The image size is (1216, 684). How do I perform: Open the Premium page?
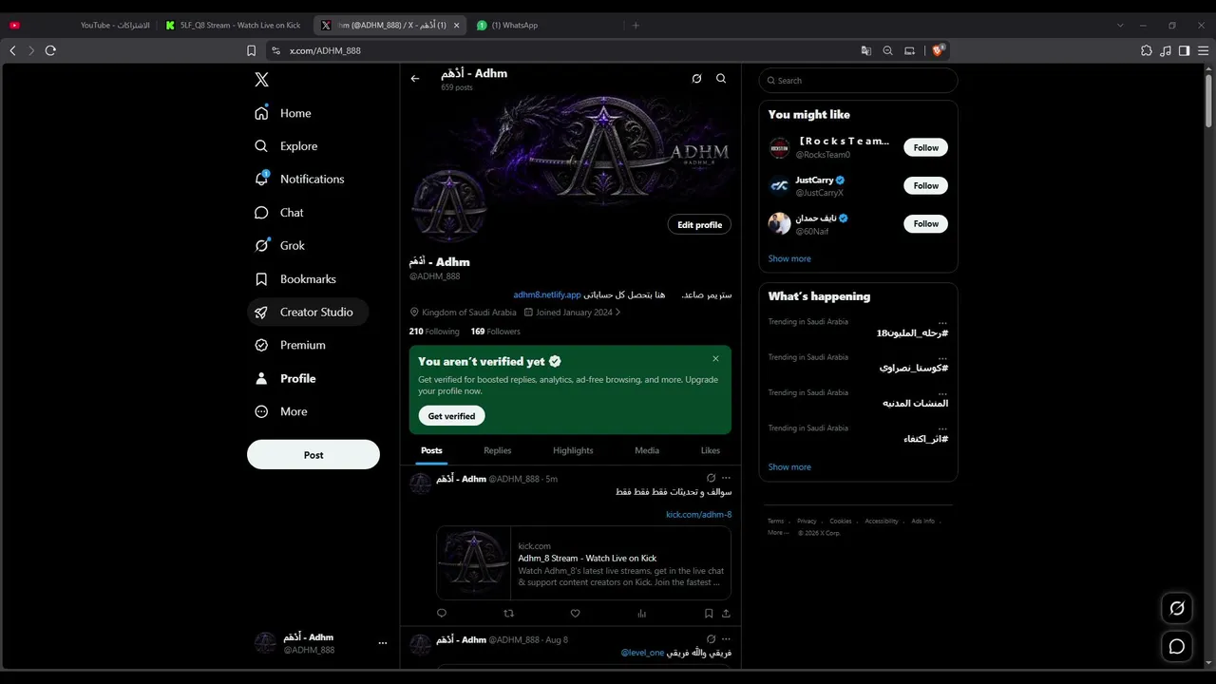pyautogui.click(x=290, y=345)
